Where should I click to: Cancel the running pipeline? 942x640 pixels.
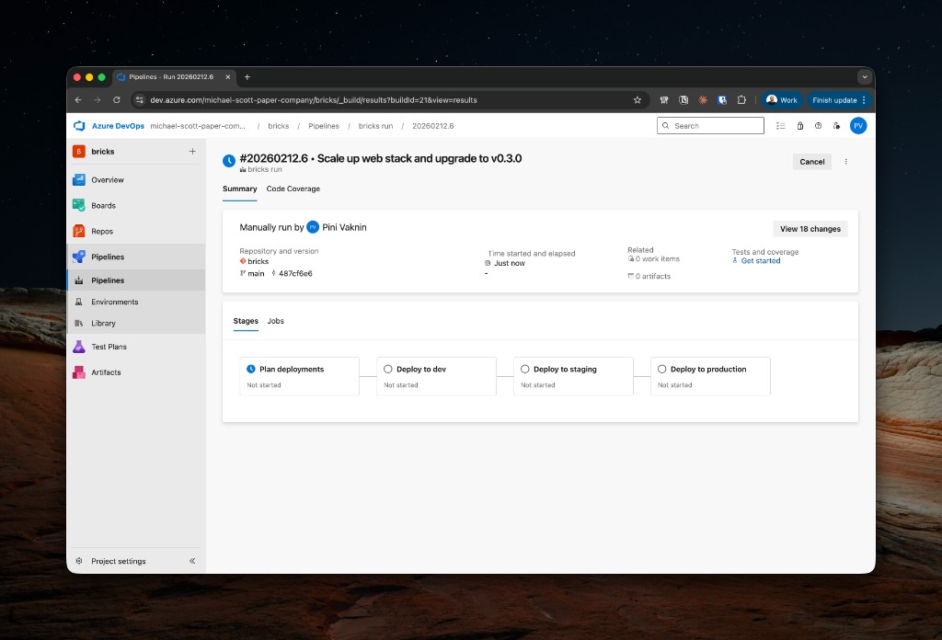811,162
